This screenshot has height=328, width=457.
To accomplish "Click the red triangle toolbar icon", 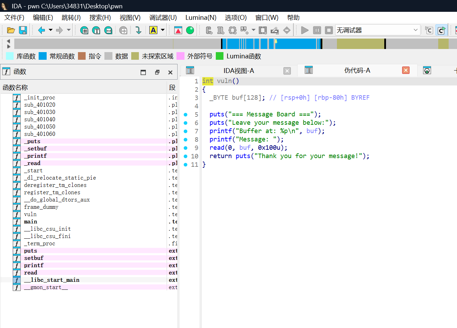I will point(178,30).
